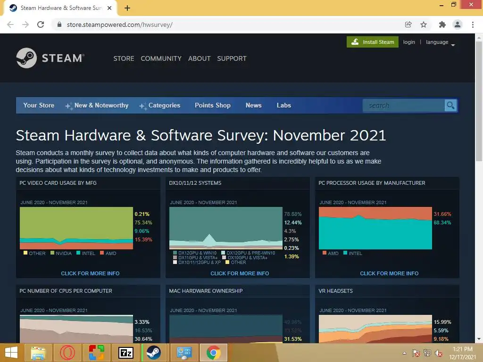Click the Steam logo in header
Screen dimensions: 483x362
(x=50, y=58)
